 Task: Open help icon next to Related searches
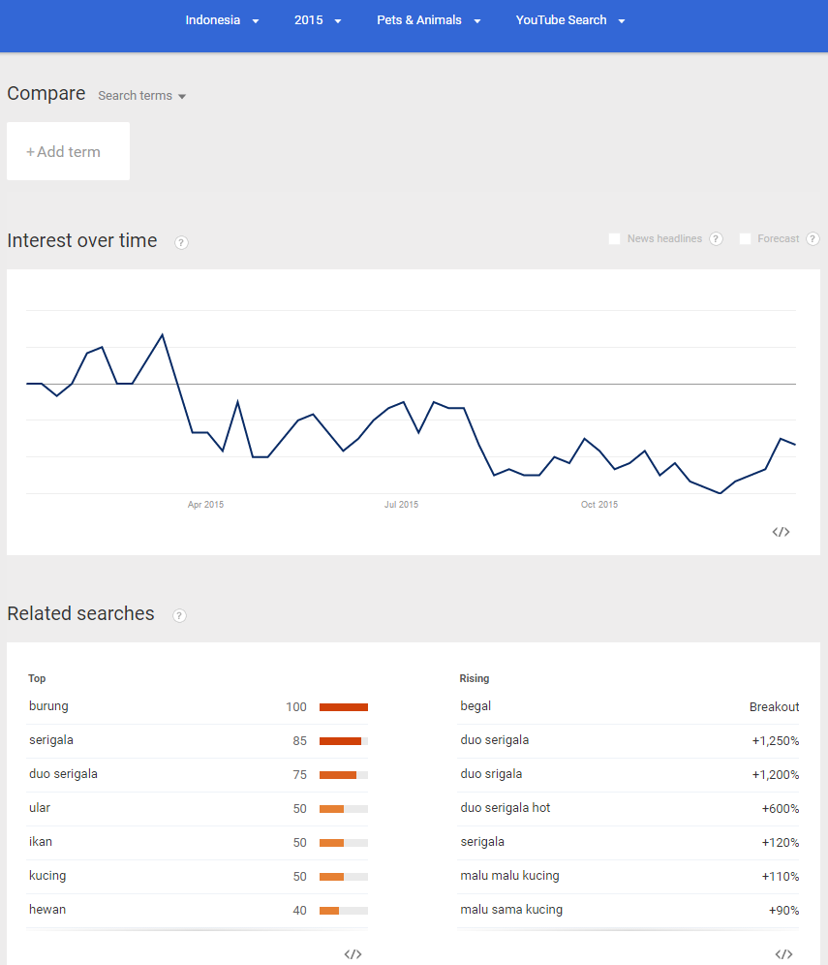click(179, 615)
